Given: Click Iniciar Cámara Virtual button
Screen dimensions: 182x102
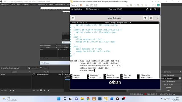Looking at the screenshot, I should pyautogui.click(x=168, y=81).
